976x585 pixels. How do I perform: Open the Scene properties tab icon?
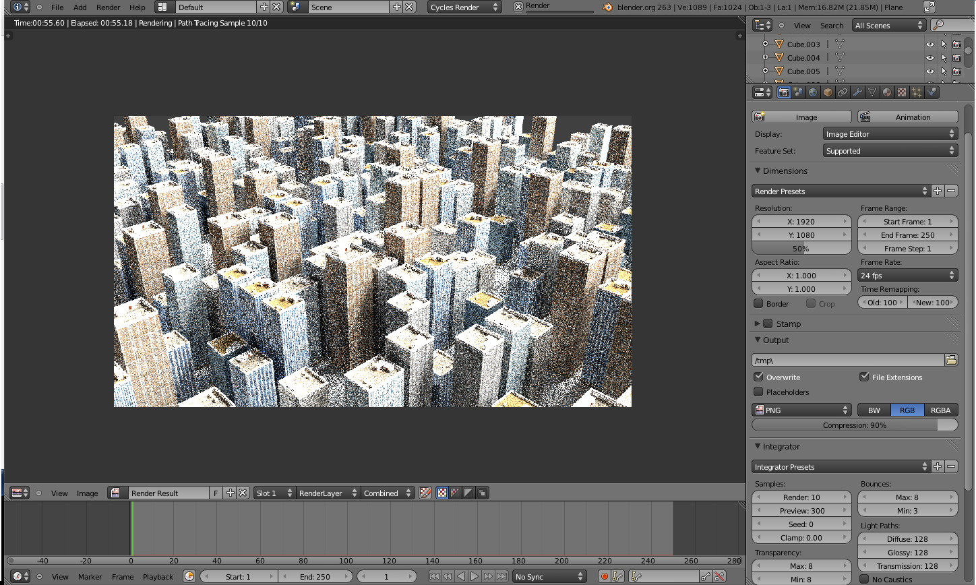798,92
